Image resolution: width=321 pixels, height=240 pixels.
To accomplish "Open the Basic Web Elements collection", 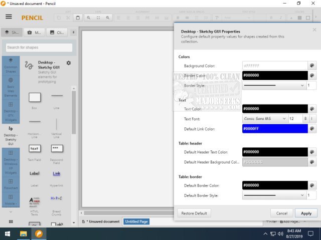I will tap(11, 87).
